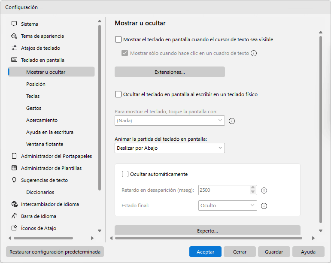Decrease Retardo en desaparición with down spinner arrow
The width and height of the screenshot is (331, 263).
coord(253,192)
